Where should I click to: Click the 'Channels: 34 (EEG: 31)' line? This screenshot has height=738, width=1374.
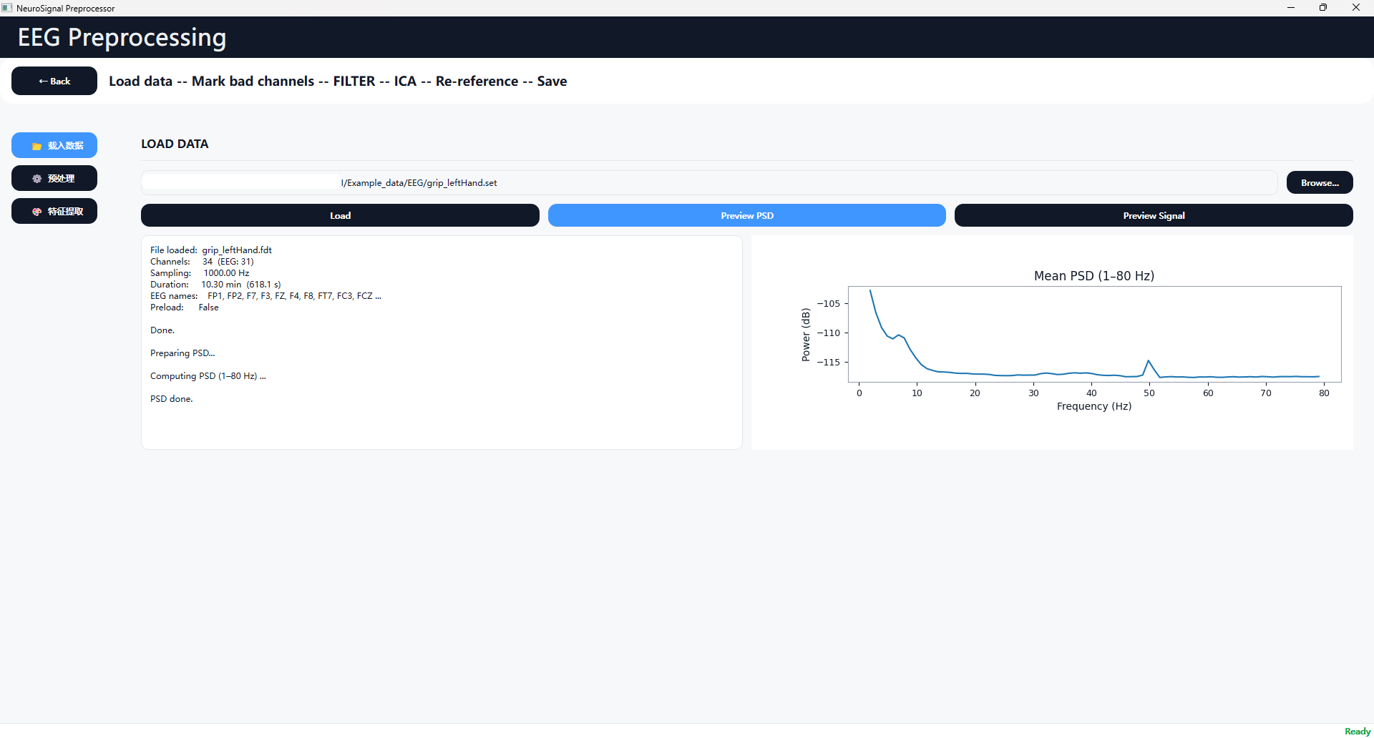pyautogui.click(x=202, y=262)
